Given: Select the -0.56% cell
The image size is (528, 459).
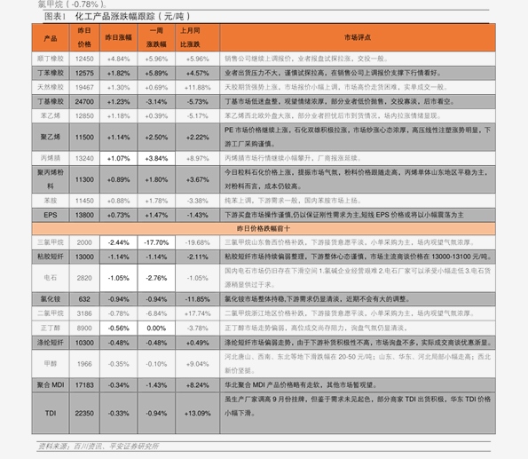Looking at the screenshot, I should (119, 328).
